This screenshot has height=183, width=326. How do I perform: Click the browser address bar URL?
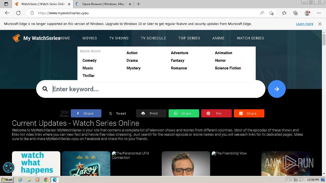point(63,13)
